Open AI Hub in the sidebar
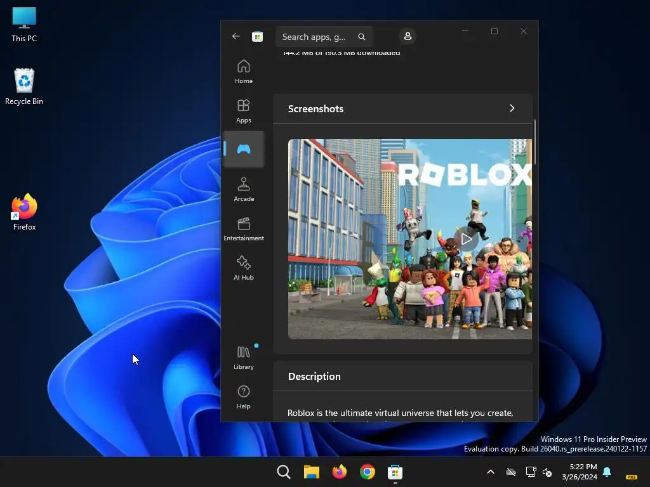Screen dimensions: 650x487 [x=244, y=268]
